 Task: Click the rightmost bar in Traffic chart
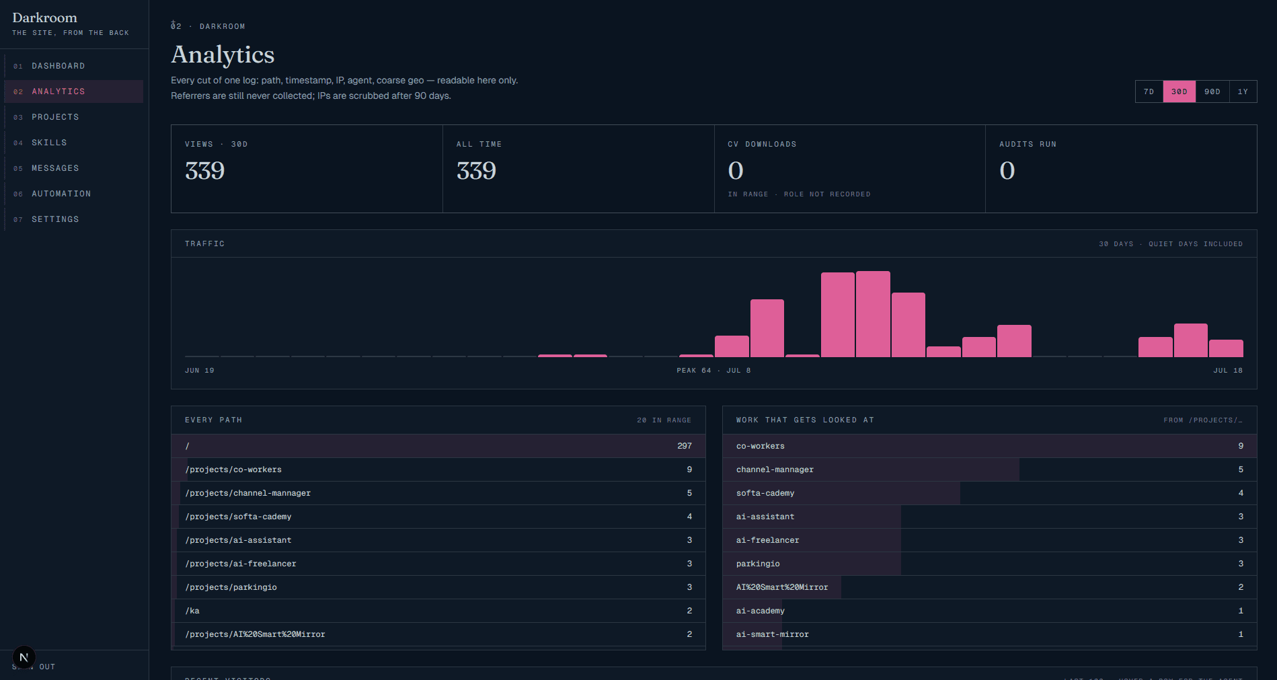(1226, 348)
